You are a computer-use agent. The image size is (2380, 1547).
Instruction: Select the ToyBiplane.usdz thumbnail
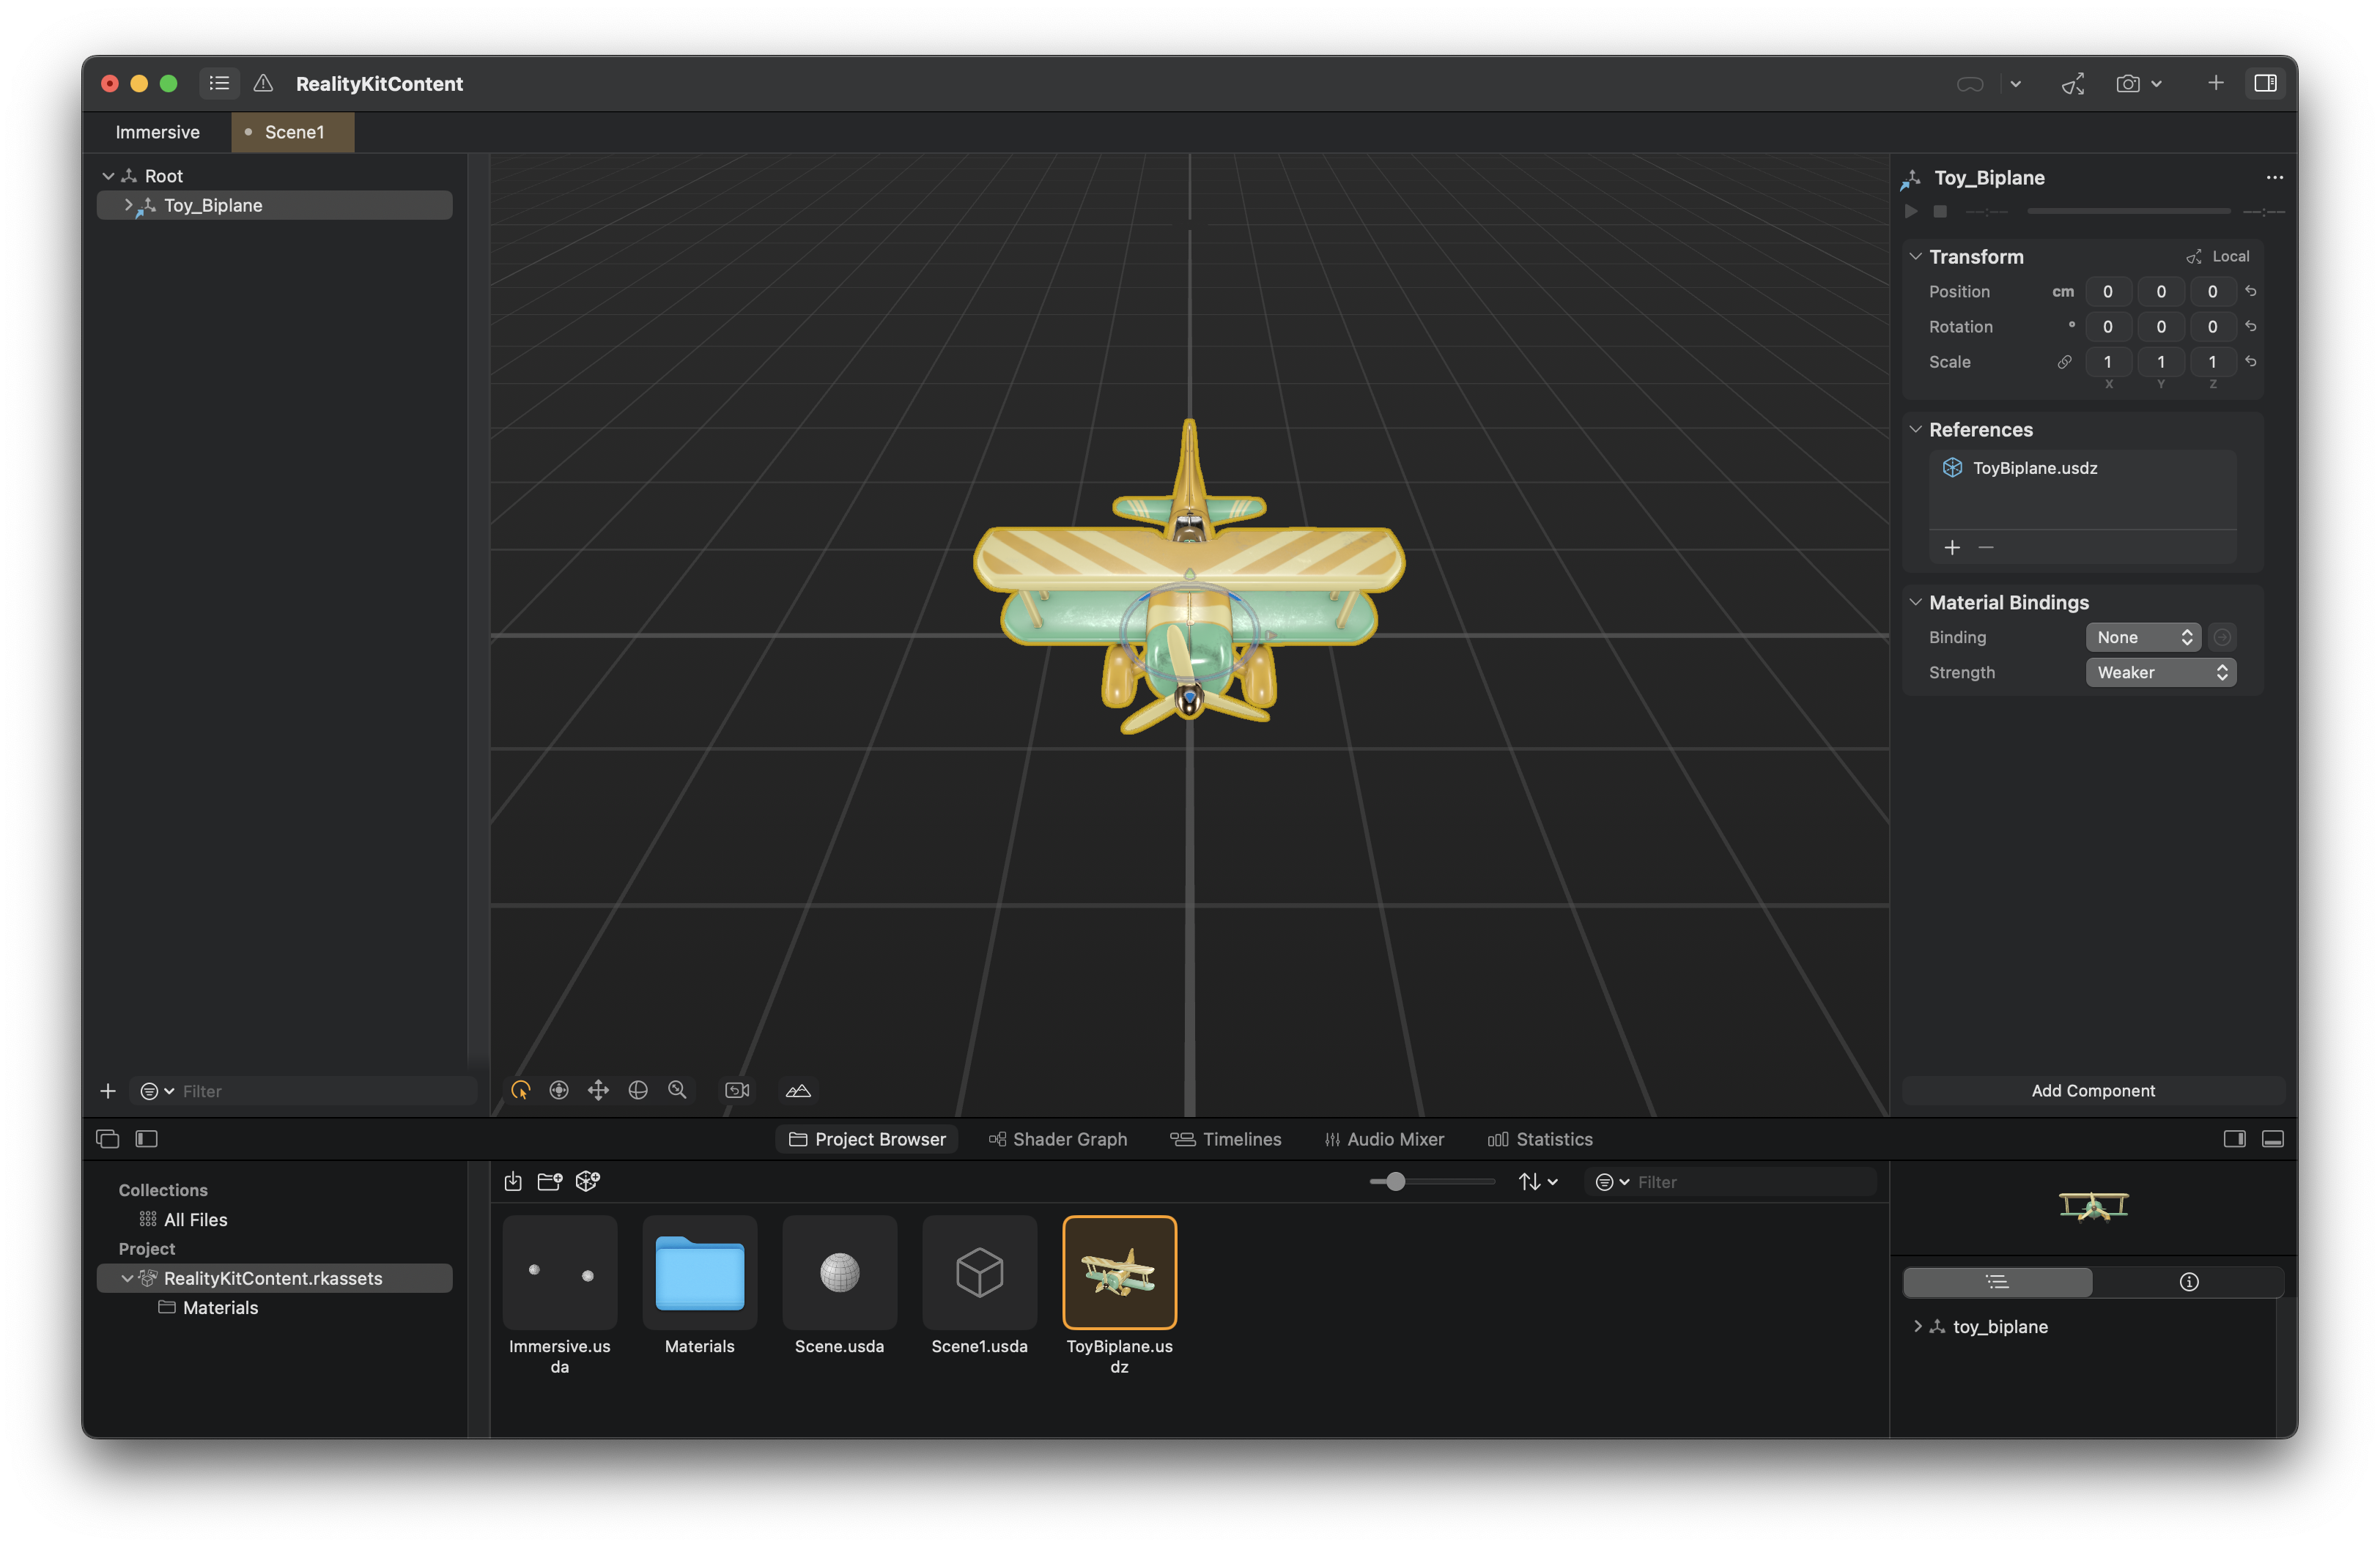(1119, 1272)
